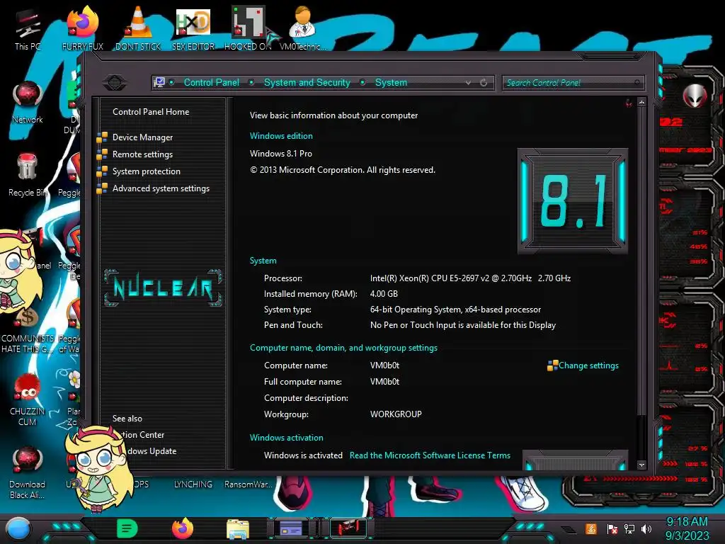Viewport: 725px width, 544px height.
Task: Open the network tray icon
Action: tap(629, 528)
